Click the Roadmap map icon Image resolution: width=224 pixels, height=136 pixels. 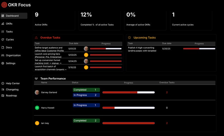(3, 96)
